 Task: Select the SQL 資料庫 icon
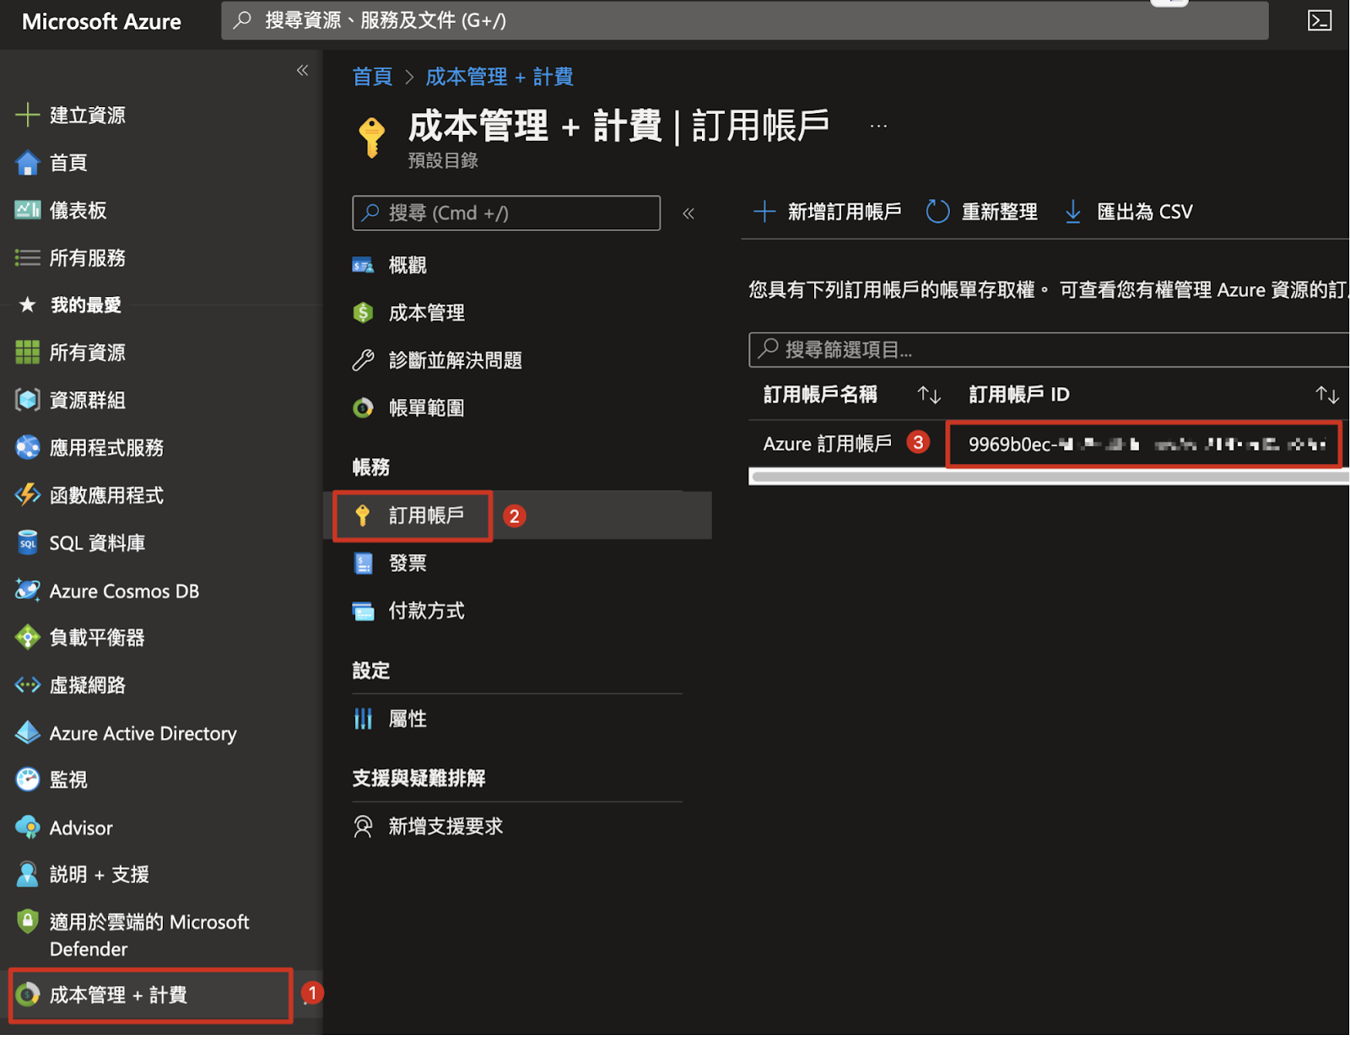(28, 543)
